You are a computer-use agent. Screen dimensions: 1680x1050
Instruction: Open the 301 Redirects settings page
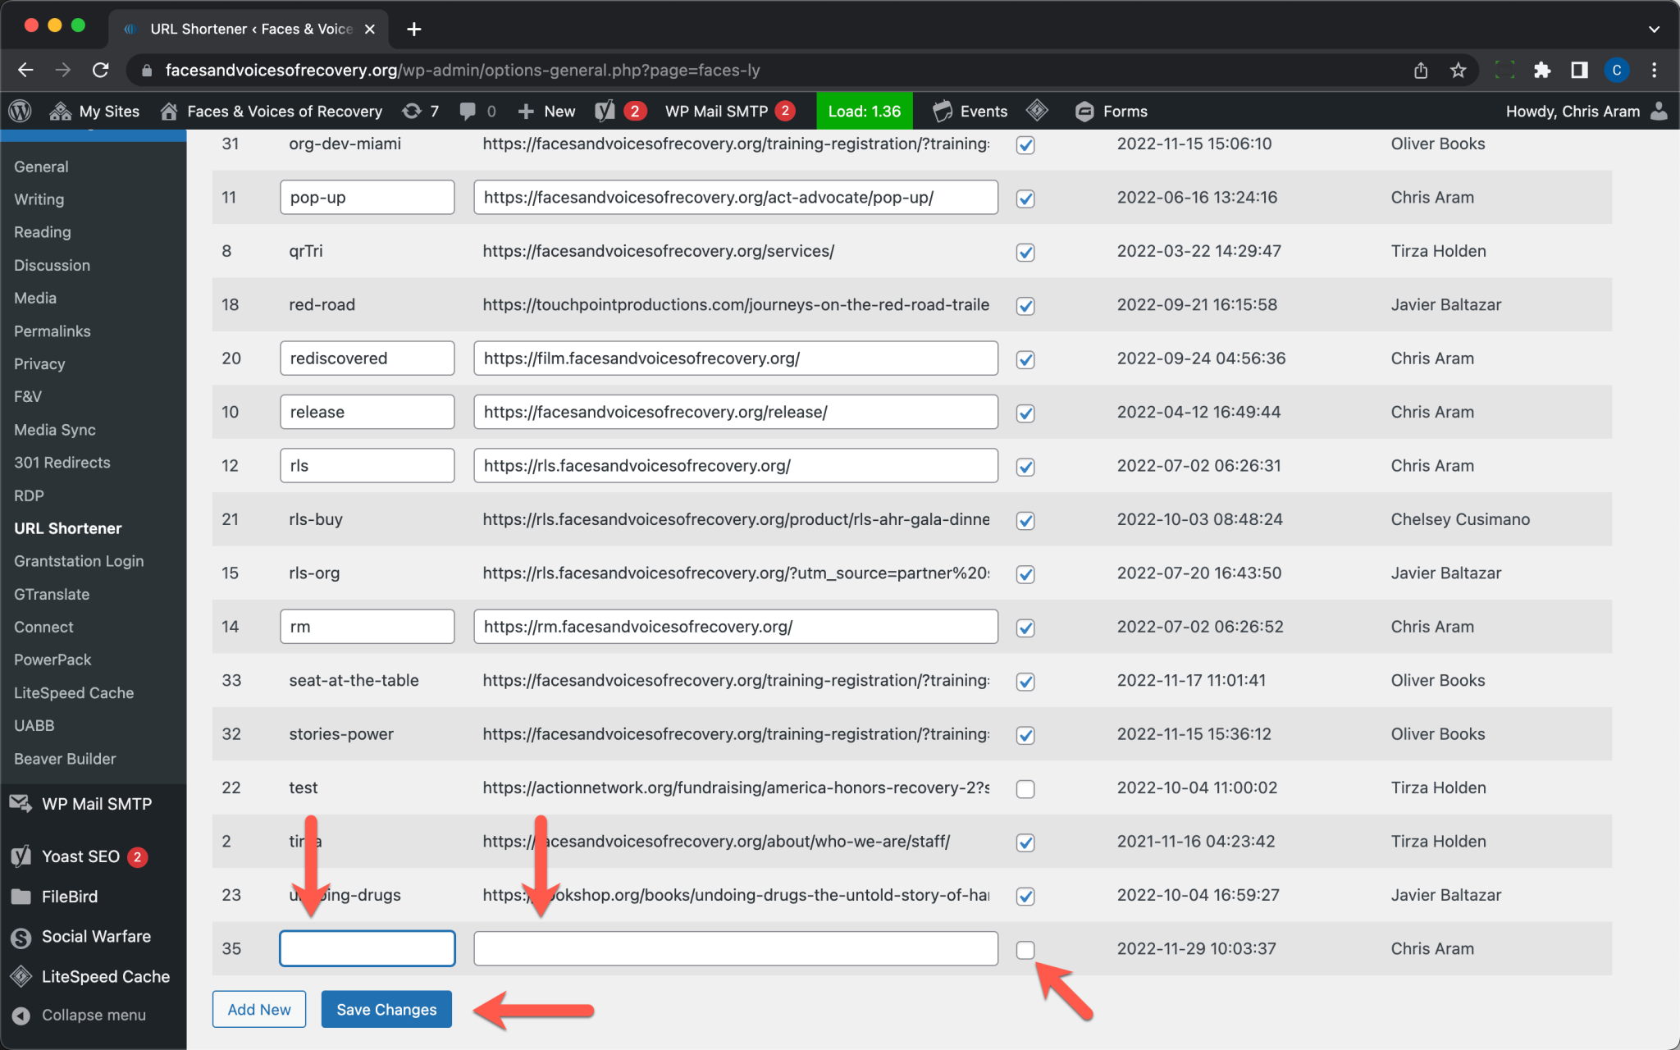[62, 462]
